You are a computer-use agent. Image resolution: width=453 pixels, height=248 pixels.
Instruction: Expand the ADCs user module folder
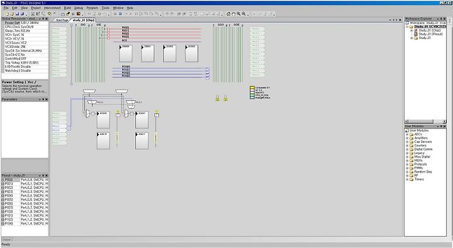[407, 135]
